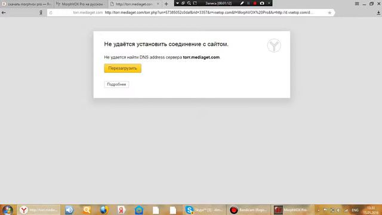The height and width of the screenshot is (215, 382).
Task: Reload the page with the address bar refresh icon
Action: tap(51, 13)
